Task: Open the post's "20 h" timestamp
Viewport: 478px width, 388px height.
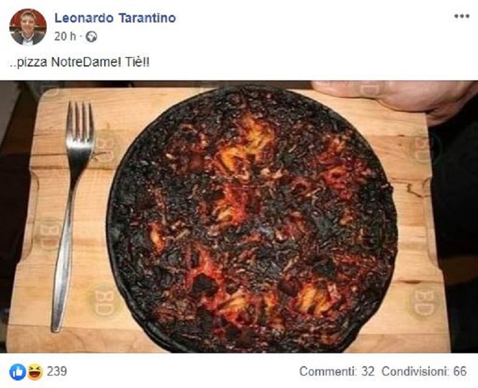Action: coord(65,37)
